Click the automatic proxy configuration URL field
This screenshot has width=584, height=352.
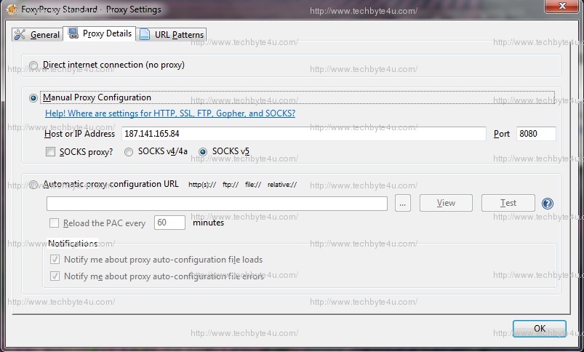click(217, 204)
